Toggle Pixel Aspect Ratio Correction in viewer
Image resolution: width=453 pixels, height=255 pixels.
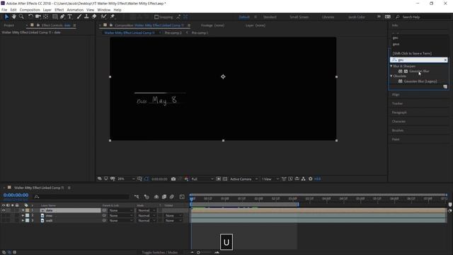[284, 179]
